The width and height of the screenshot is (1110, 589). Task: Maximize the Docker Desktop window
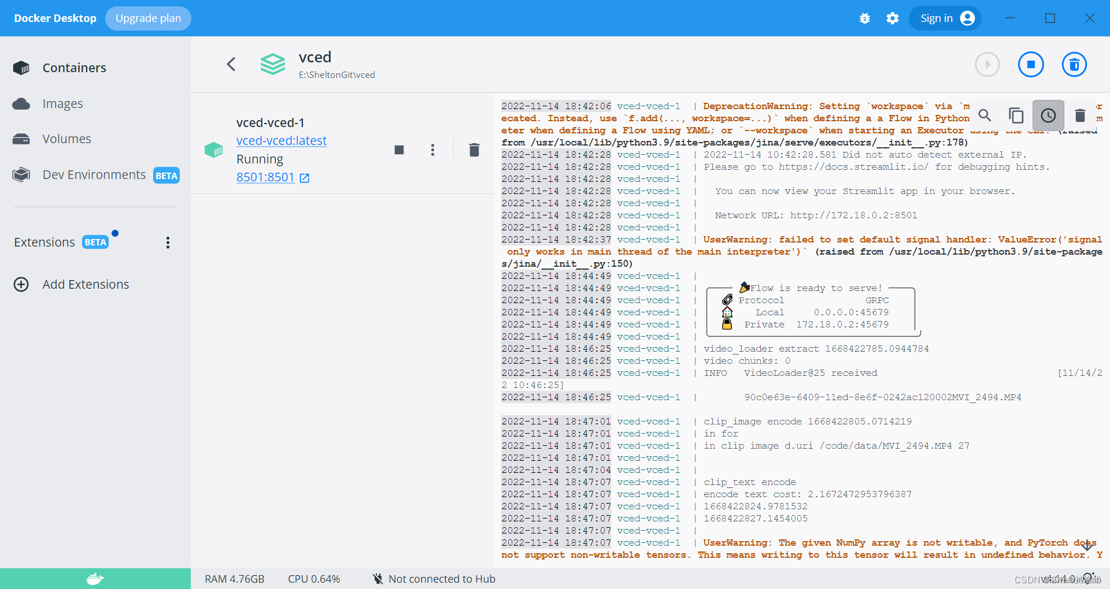(1050, 18)
